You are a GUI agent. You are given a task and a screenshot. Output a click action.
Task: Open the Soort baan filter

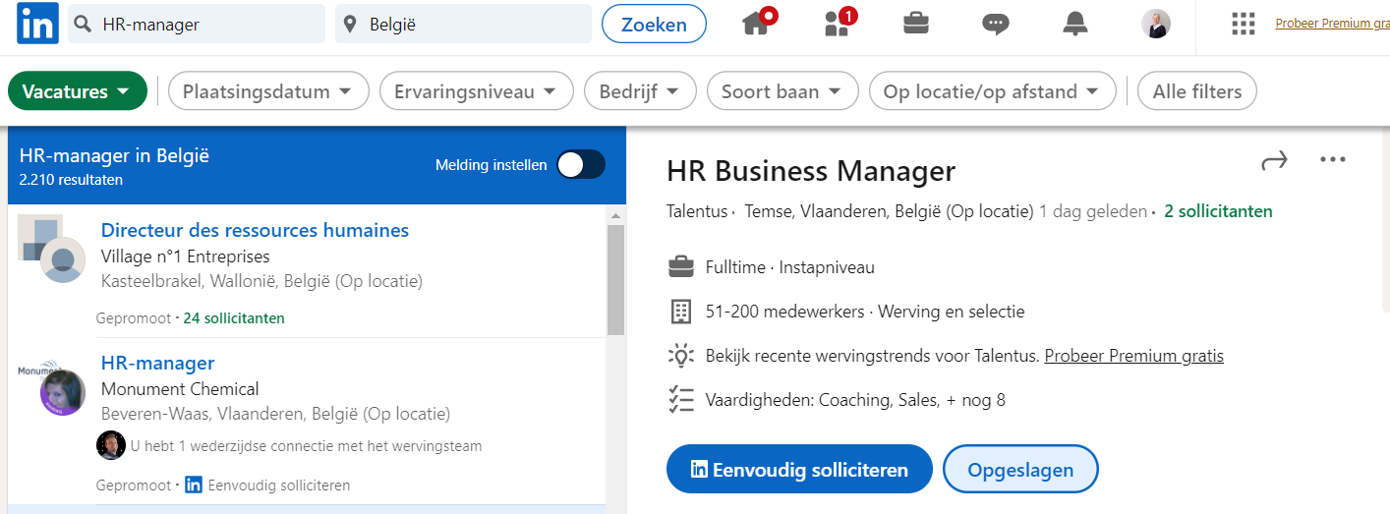coord(782,91)
